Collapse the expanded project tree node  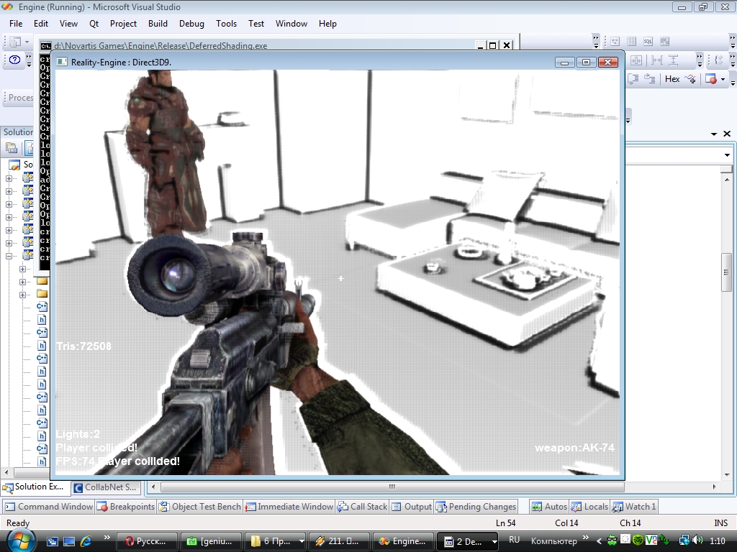pos(9,257)
